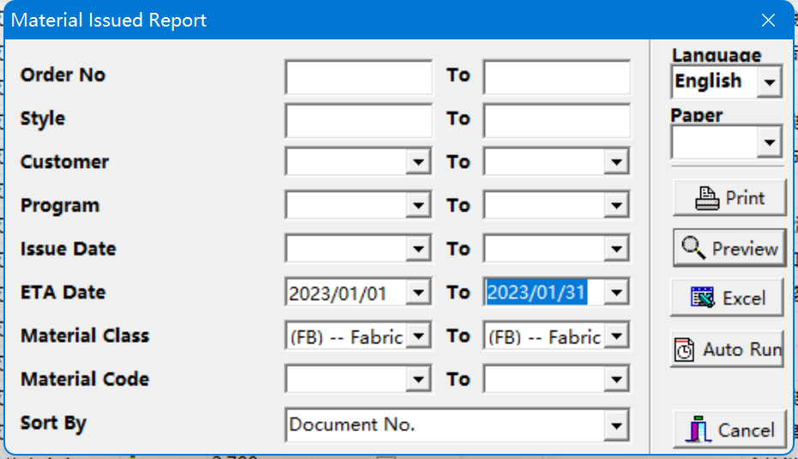Click the Order No from field
798x459 pixels.
[x=358, y=77]
